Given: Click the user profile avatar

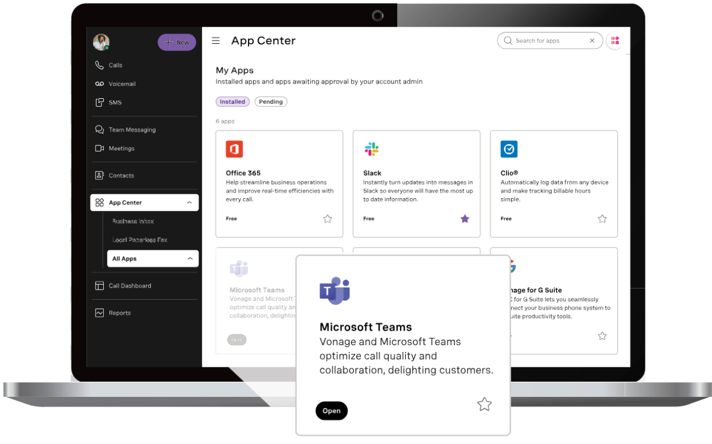Looking at the screenshot, I should 101,42.
